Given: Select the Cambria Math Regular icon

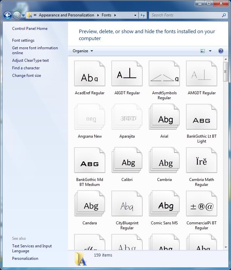Looking at the screenshot, I should (x=202, y=160).
